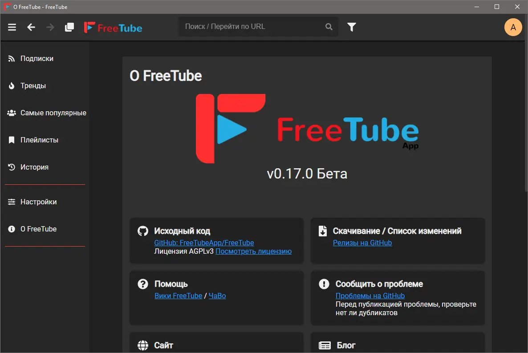This screenshot has height=353, width=528.
Task: Click the Самые популярные users icon
Action: click(x=12, y=113)
